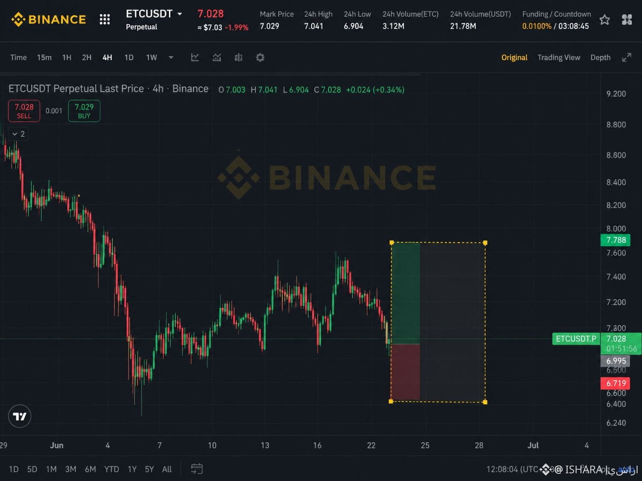This screenshot has width=642, height=481.
Task: Click the 24h Low value 6.904
Action: (353, 26)
